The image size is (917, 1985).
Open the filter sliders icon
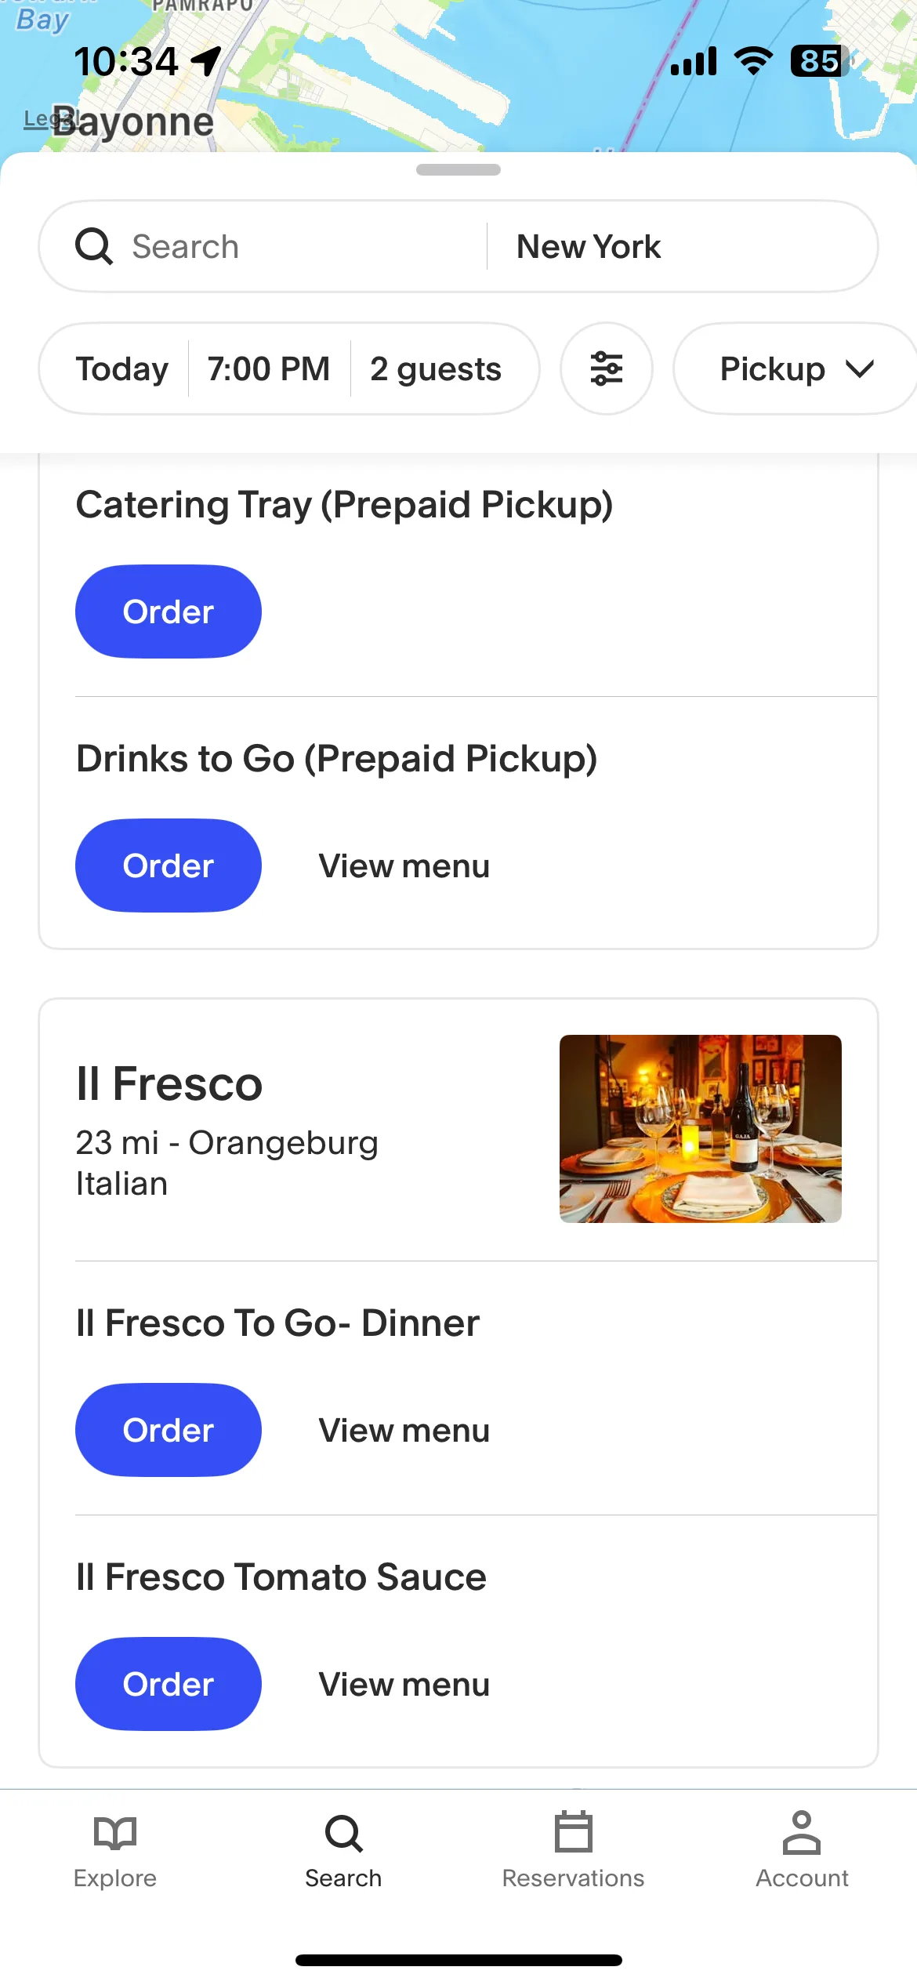coord(606,368)
